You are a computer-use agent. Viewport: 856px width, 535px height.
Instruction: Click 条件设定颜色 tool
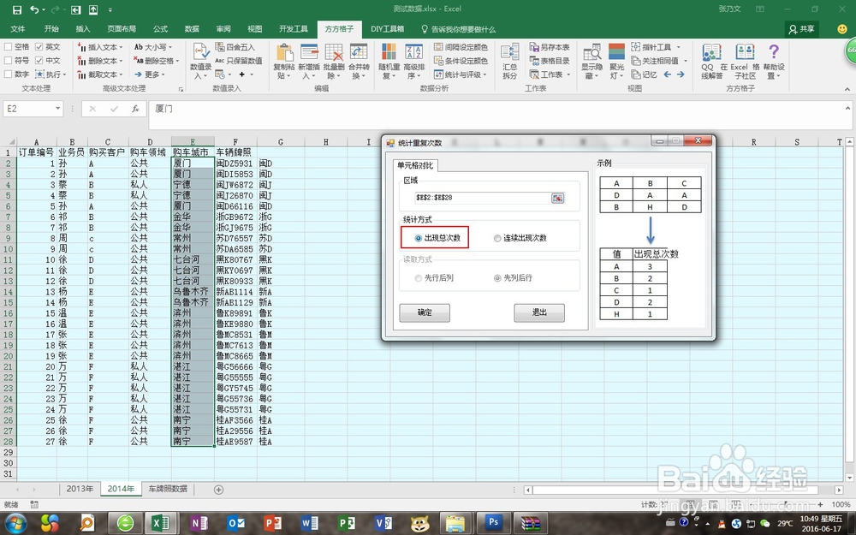[461, 61]
